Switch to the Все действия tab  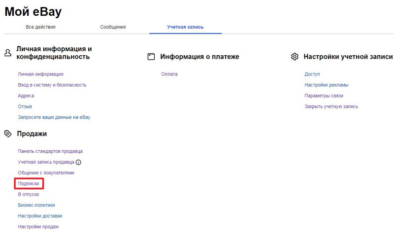click(40, 27)
